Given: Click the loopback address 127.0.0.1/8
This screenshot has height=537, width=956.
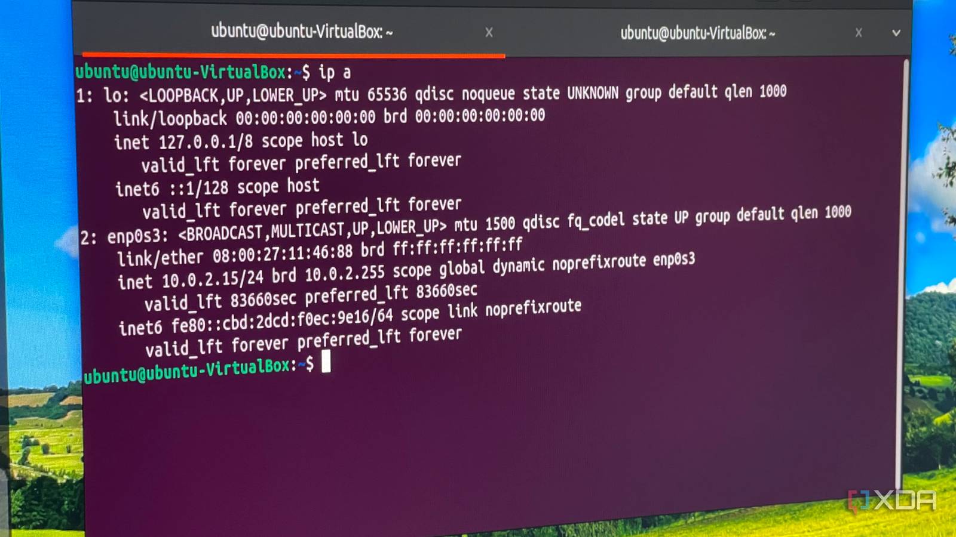Looking at the screenshot, I should pyautogui.click(x=206, y=142).
